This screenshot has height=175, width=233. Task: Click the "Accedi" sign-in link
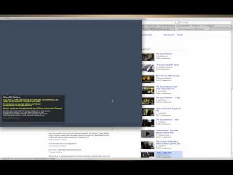(180, 35)
